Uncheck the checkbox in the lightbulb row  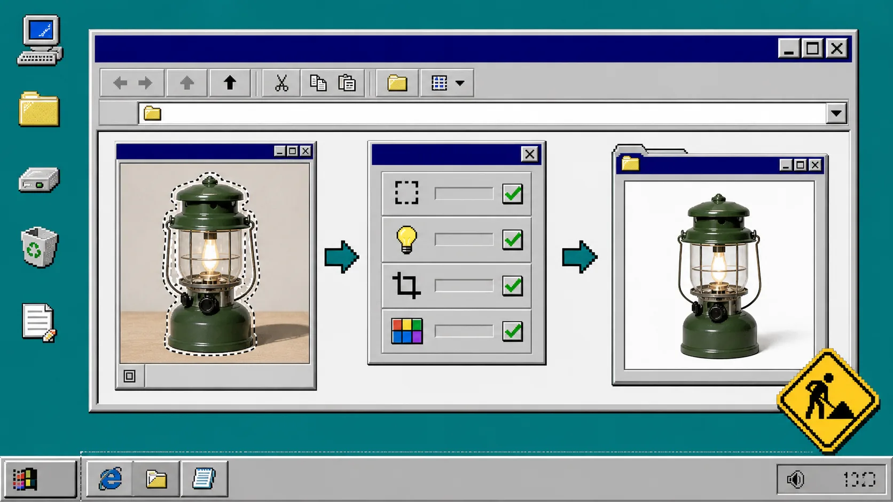tap(512, 240)
